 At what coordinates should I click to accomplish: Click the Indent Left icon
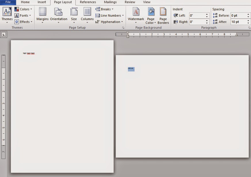[176, 15]
